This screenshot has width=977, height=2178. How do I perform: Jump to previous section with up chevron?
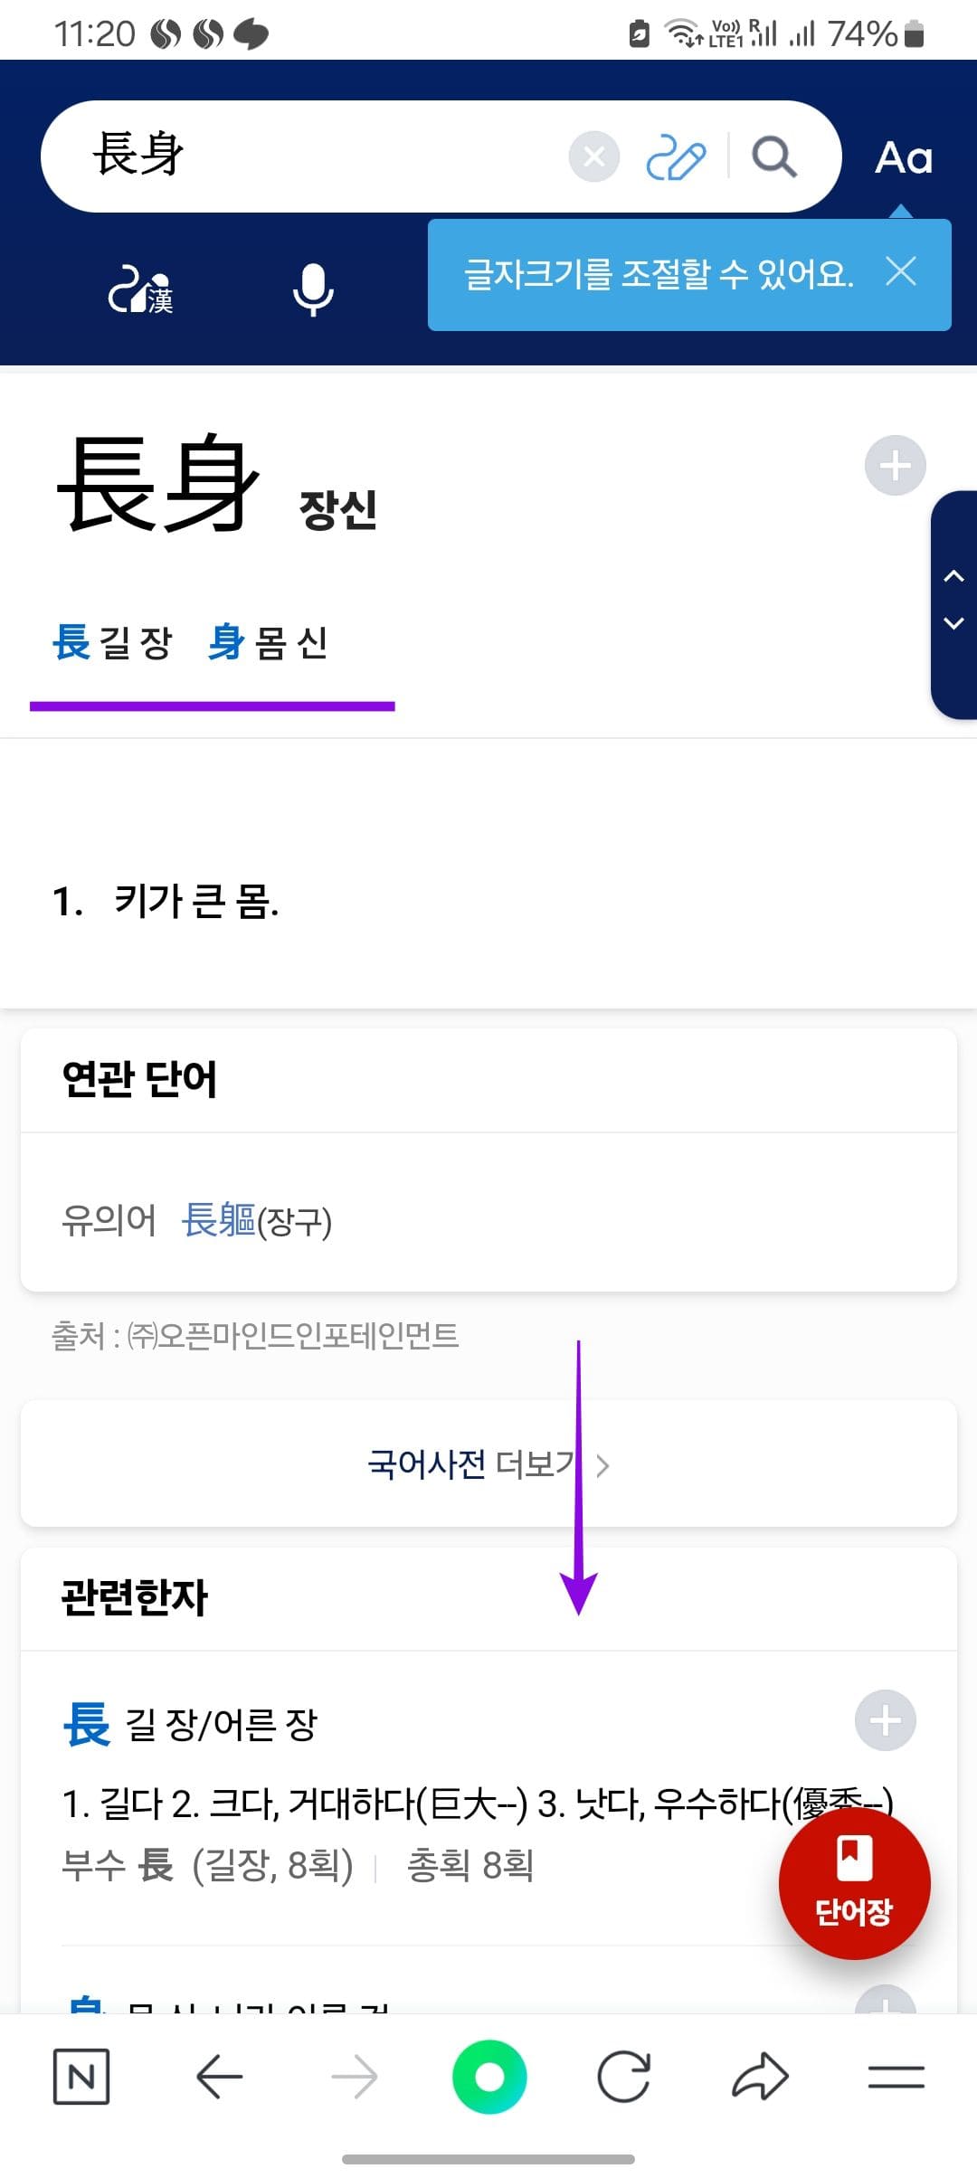point(953,576)
